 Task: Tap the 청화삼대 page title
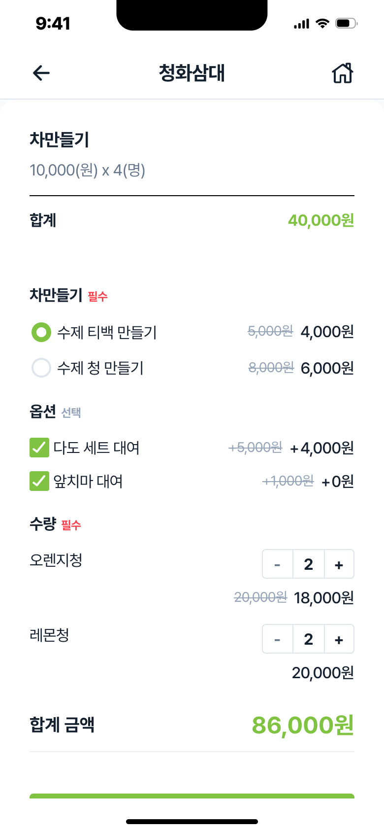(x=192, y=73)
